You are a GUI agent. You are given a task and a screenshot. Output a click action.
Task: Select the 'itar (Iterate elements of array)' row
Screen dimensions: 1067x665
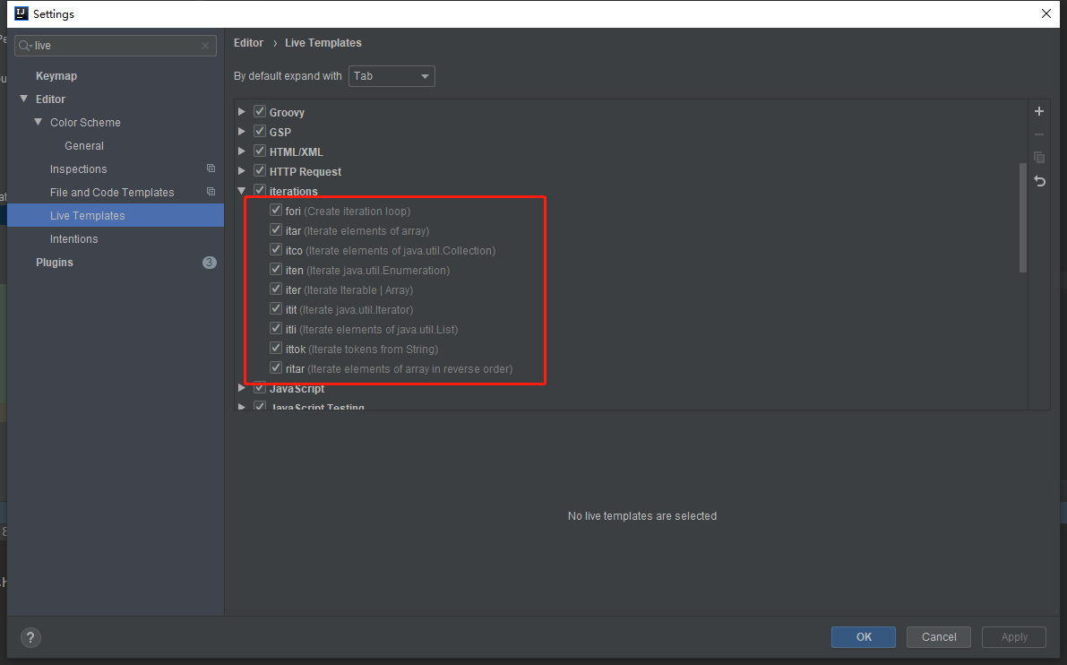pos(357,230)
